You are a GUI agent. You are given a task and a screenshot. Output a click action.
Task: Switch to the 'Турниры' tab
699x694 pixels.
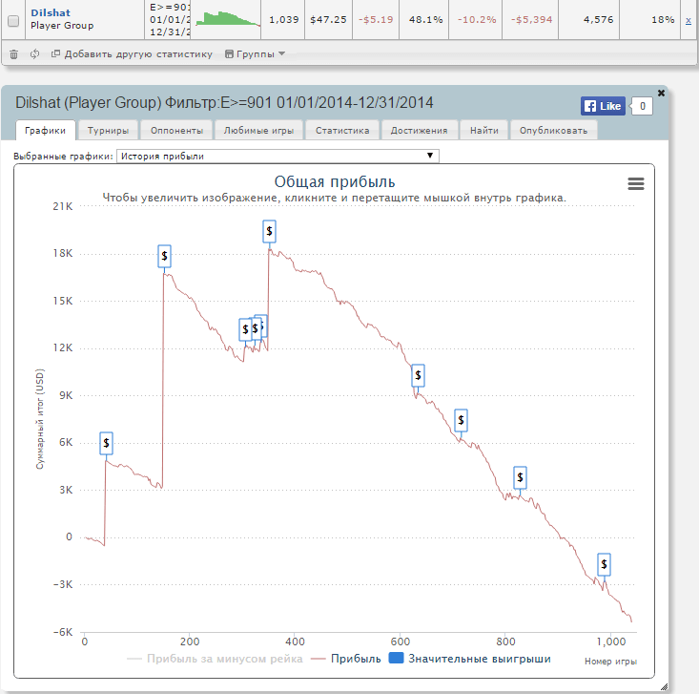pos(109,130)
